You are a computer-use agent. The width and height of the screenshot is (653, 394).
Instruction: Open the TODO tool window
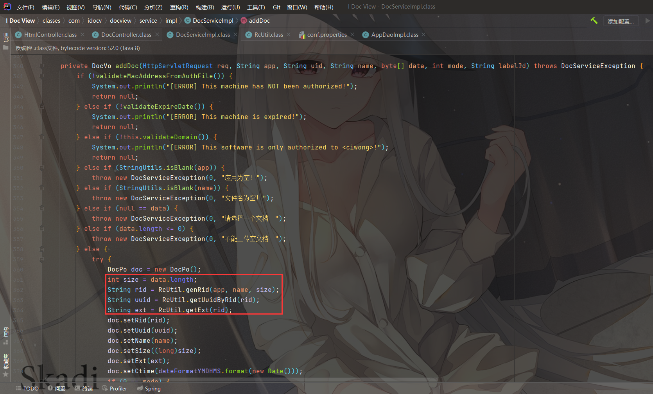[27, 389]
